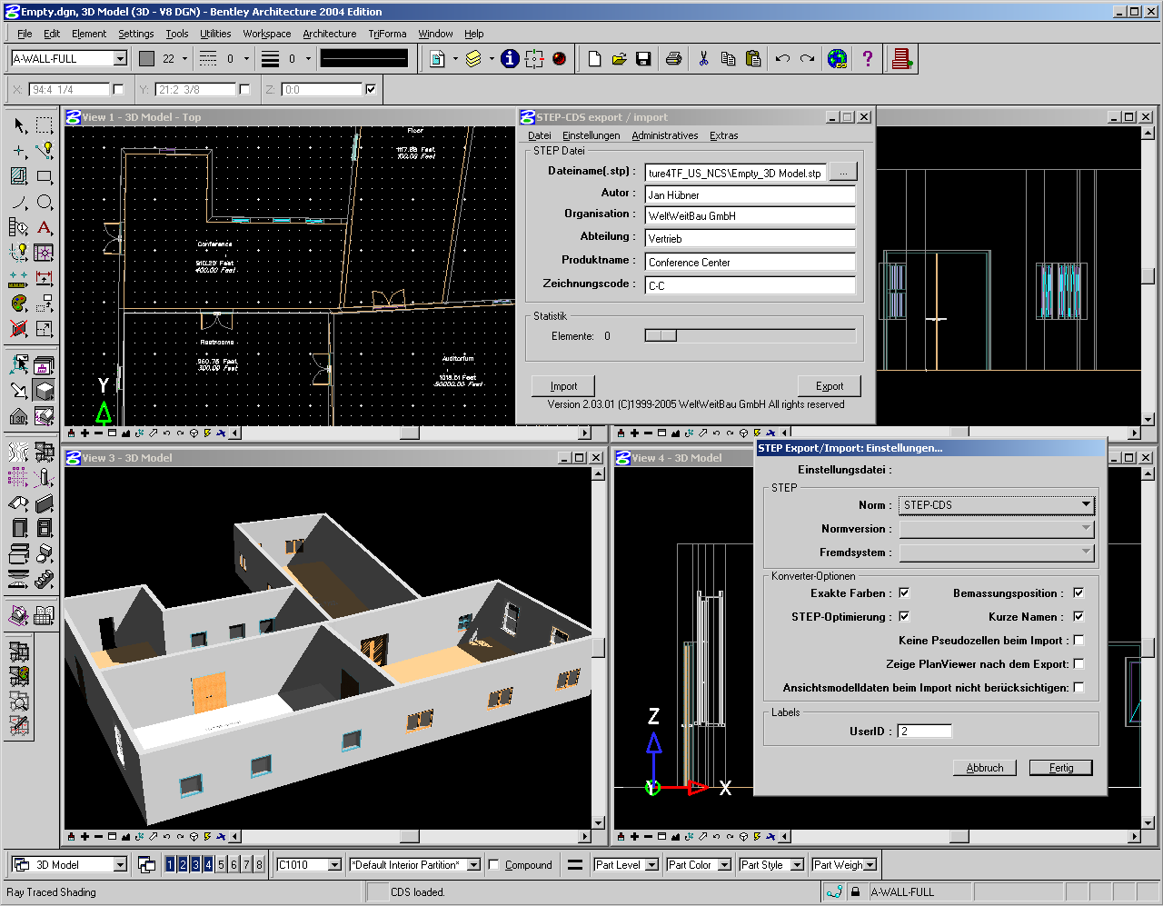Enable Keine Pseudozellen beim Import checkbox
Screen dimensions: 1163x906
click(1079, 640)
